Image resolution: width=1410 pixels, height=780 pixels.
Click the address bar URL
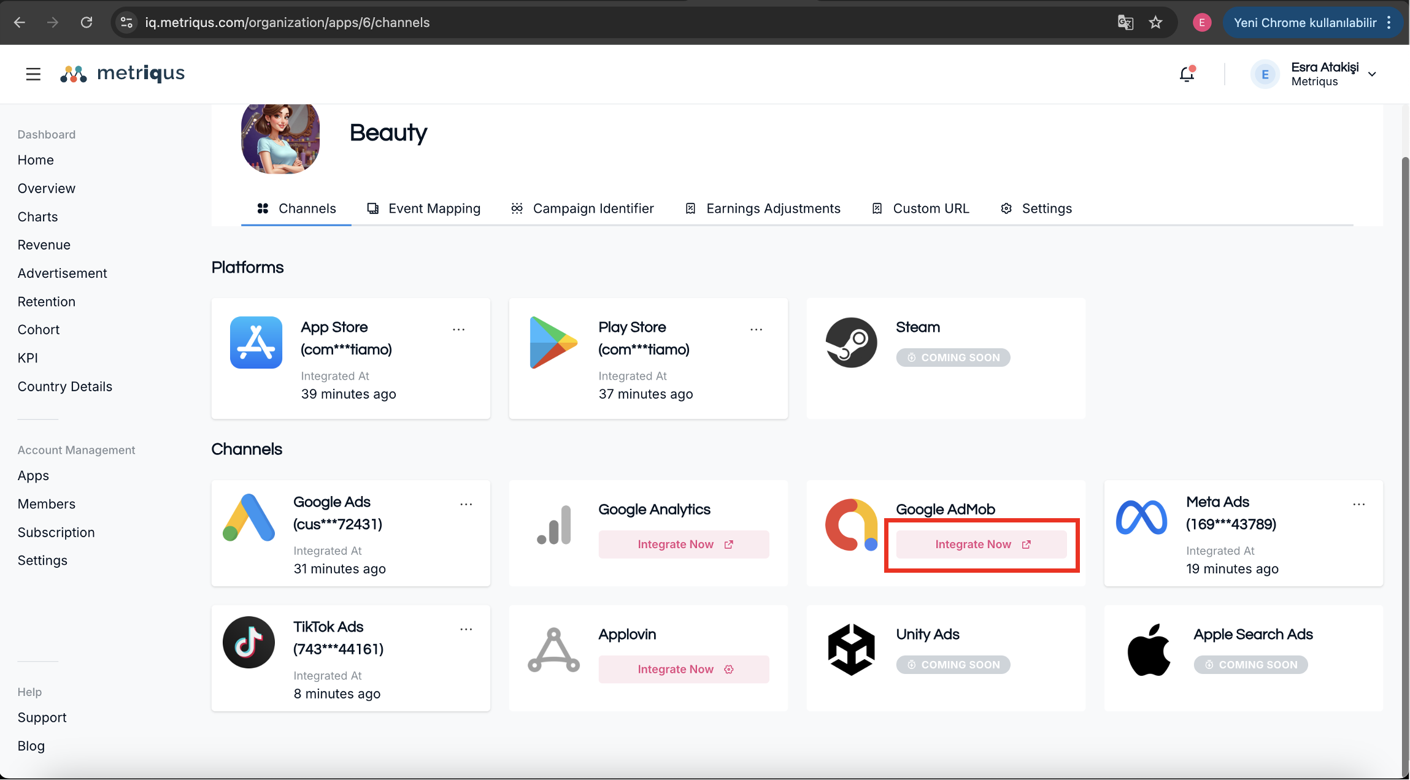pos(287,23)
